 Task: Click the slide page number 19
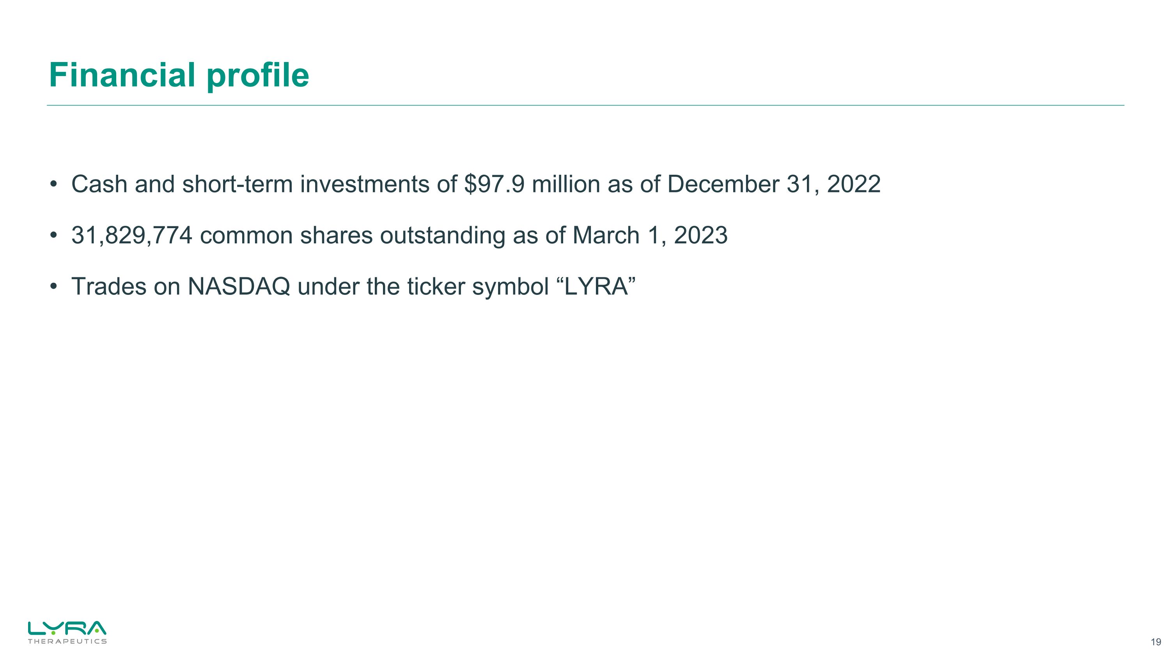click(1156, 642)
